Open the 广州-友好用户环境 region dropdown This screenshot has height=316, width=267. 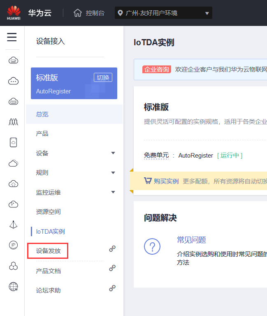point(163,13)
